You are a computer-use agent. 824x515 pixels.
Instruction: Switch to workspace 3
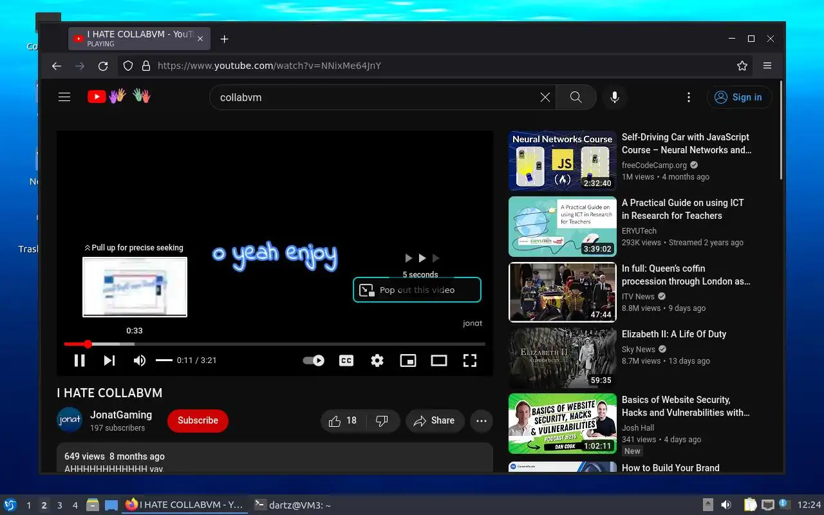coord(60,505)
